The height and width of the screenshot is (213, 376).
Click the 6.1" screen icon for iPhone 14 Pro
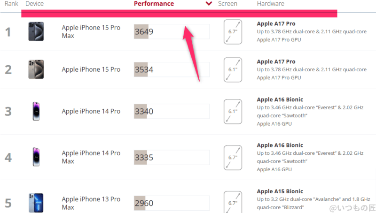[x=233, y=112]
